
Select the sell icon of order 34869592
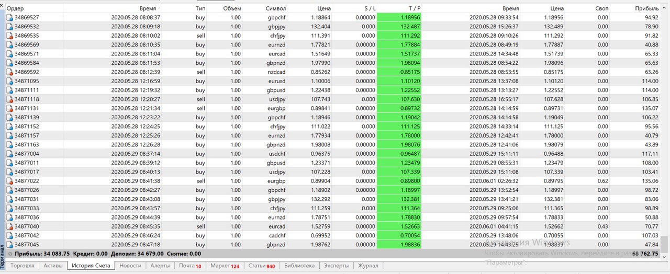(x=9, y=72)
